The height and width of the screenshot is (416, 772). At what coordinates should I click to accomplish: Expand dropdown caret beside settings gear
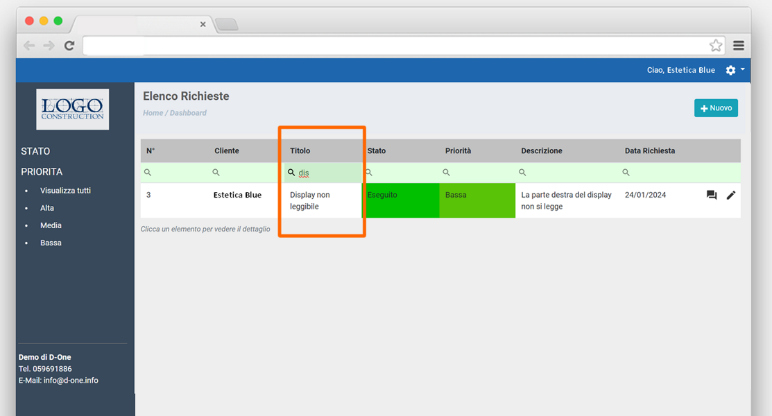pyautogui.click(x=743, y=69)
